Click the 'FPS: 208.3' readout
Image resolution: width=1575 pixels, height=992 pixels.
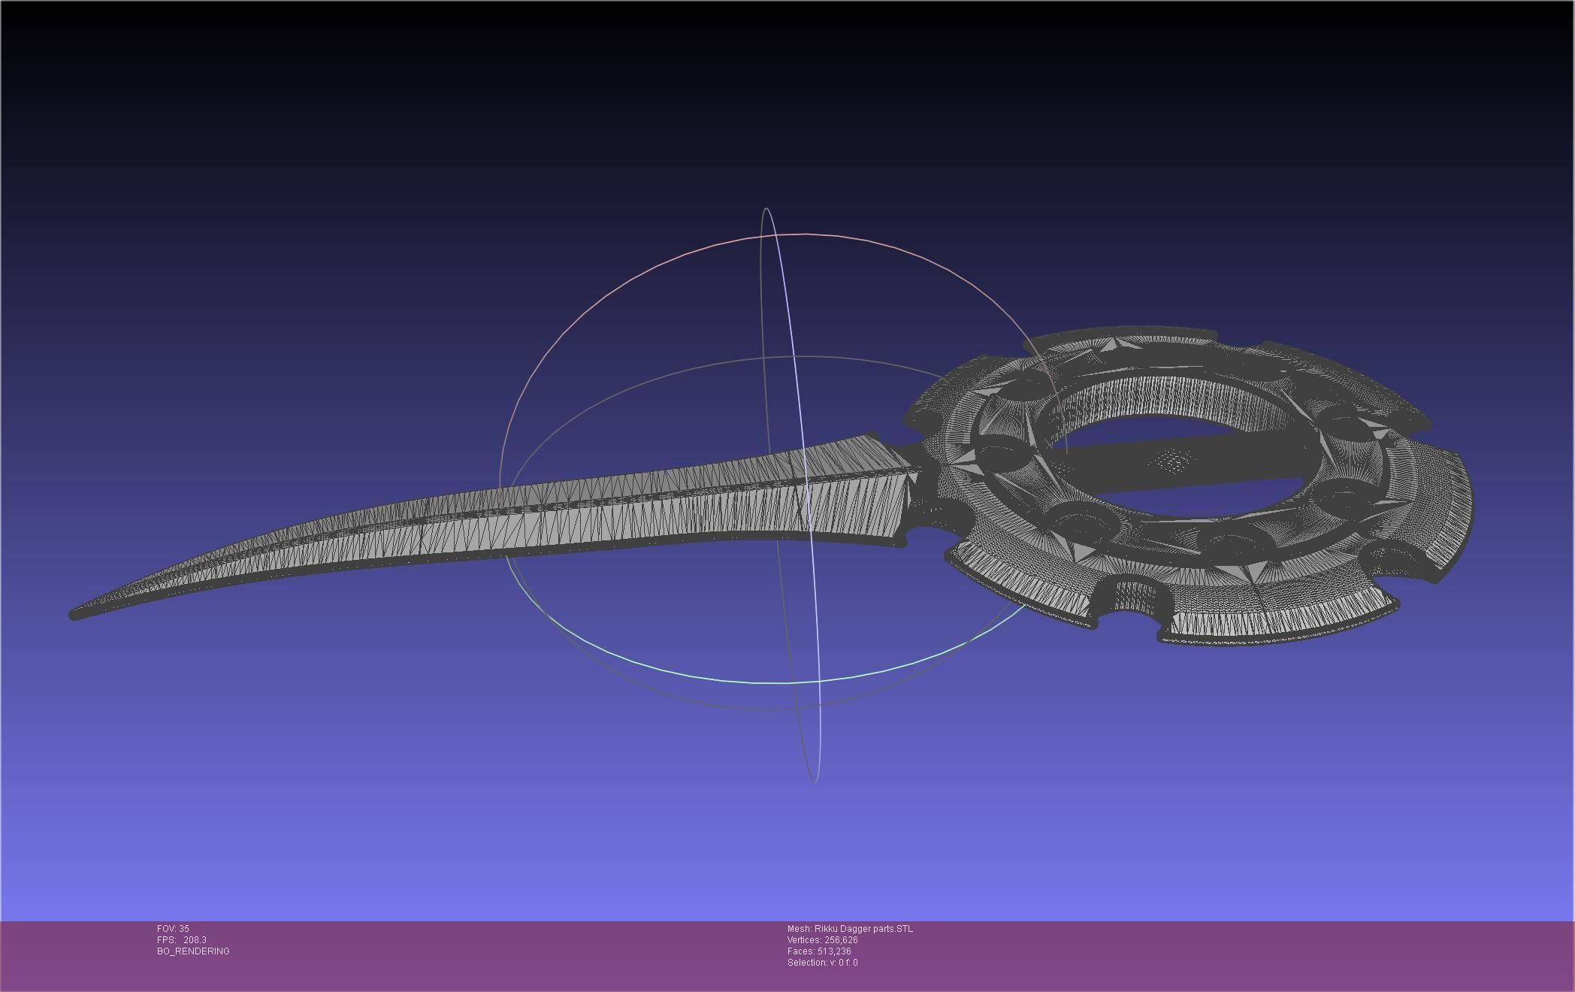click(182, 940)
